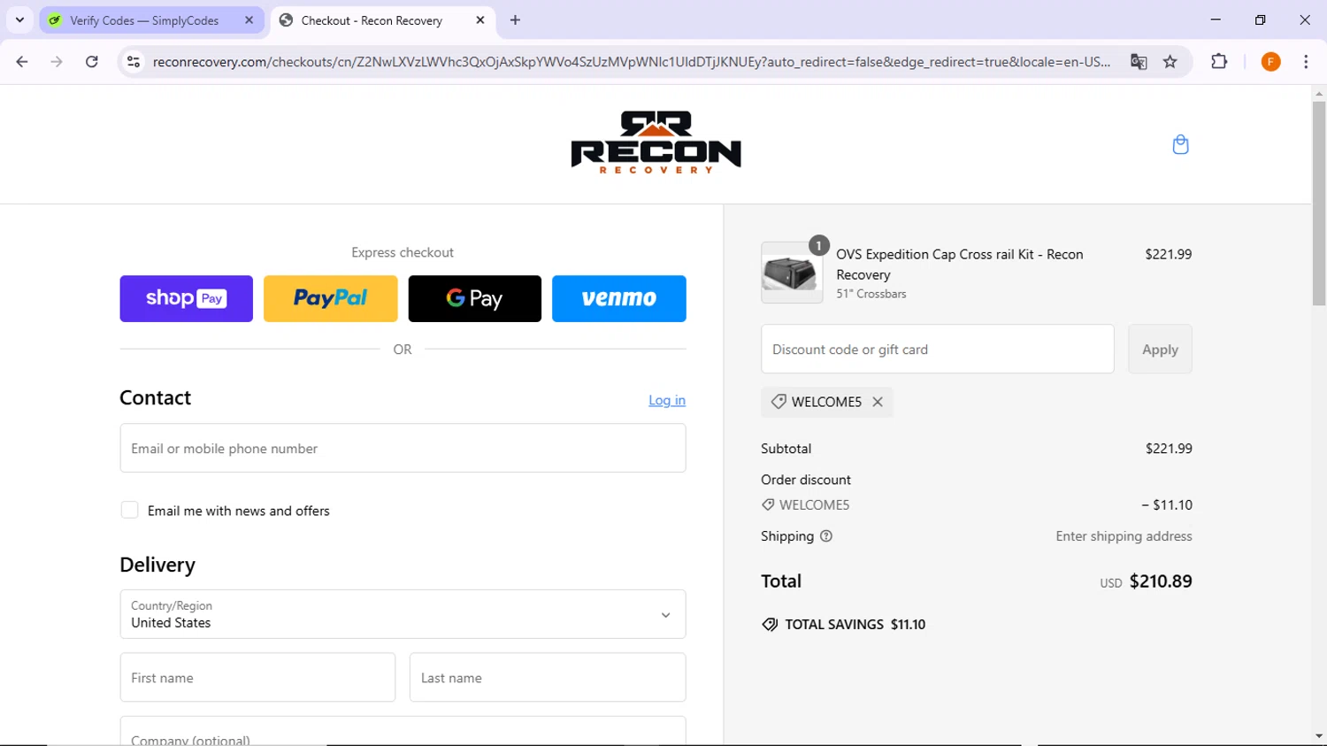Image resolution: width=1327 pixels, height=746 pixels.
Task: Select the Checkout - Recon Recovery tab
Action: click(382, 20)
